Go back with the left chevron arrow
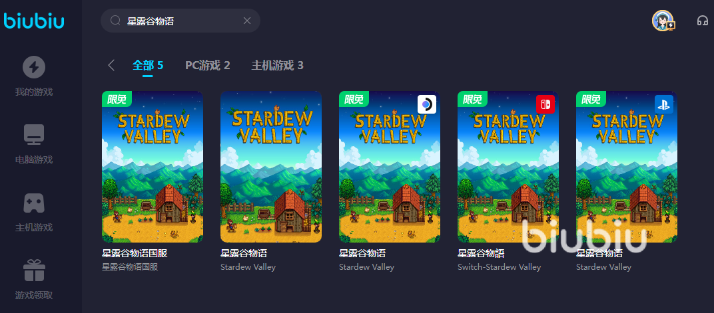This screenshot has height=313, width=714. pyautogui.click(x=111, y=65)
